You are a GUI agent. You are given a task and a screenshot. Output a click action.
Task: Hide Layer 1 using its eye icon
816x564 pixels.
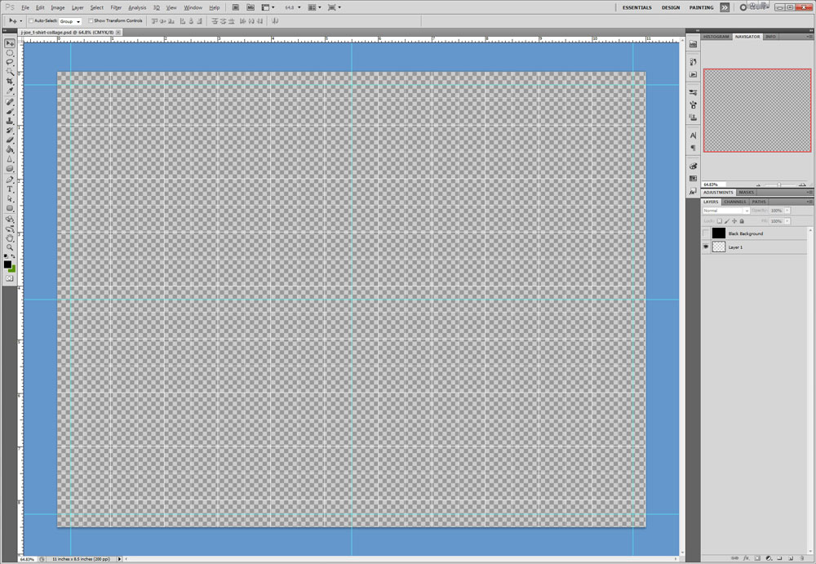pos(706,246)
